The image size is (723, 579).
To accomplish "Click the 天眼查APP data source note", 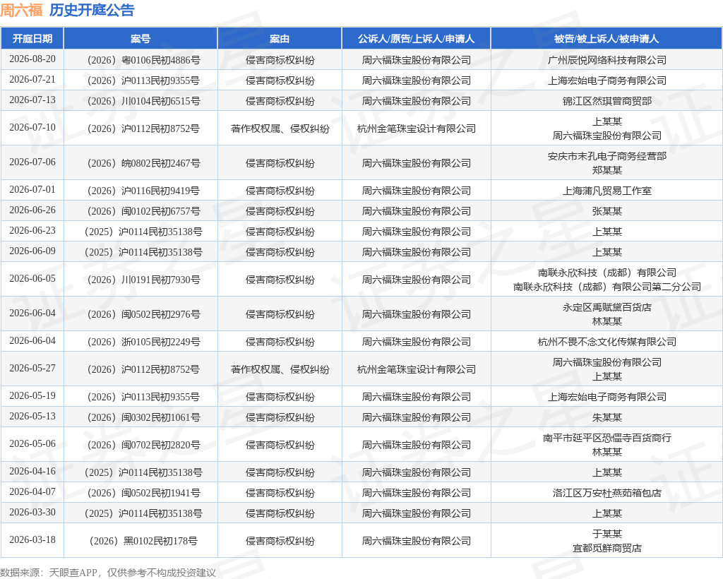I will [x=108, y=573].
